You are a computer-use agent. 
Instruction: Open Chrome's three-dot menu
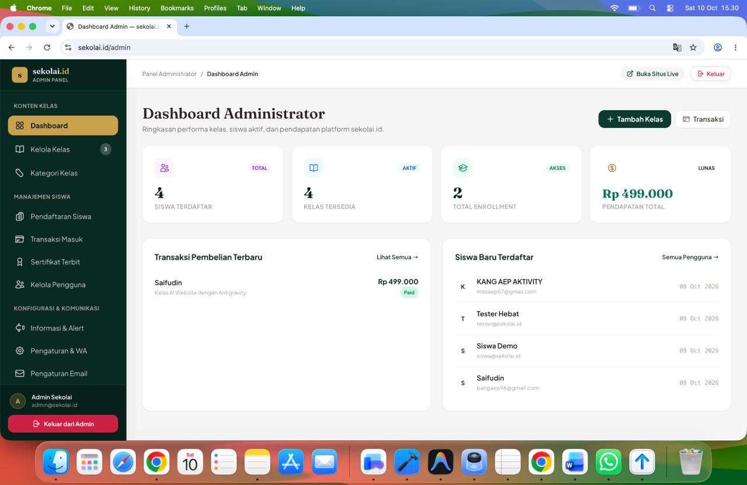point(736,47)
